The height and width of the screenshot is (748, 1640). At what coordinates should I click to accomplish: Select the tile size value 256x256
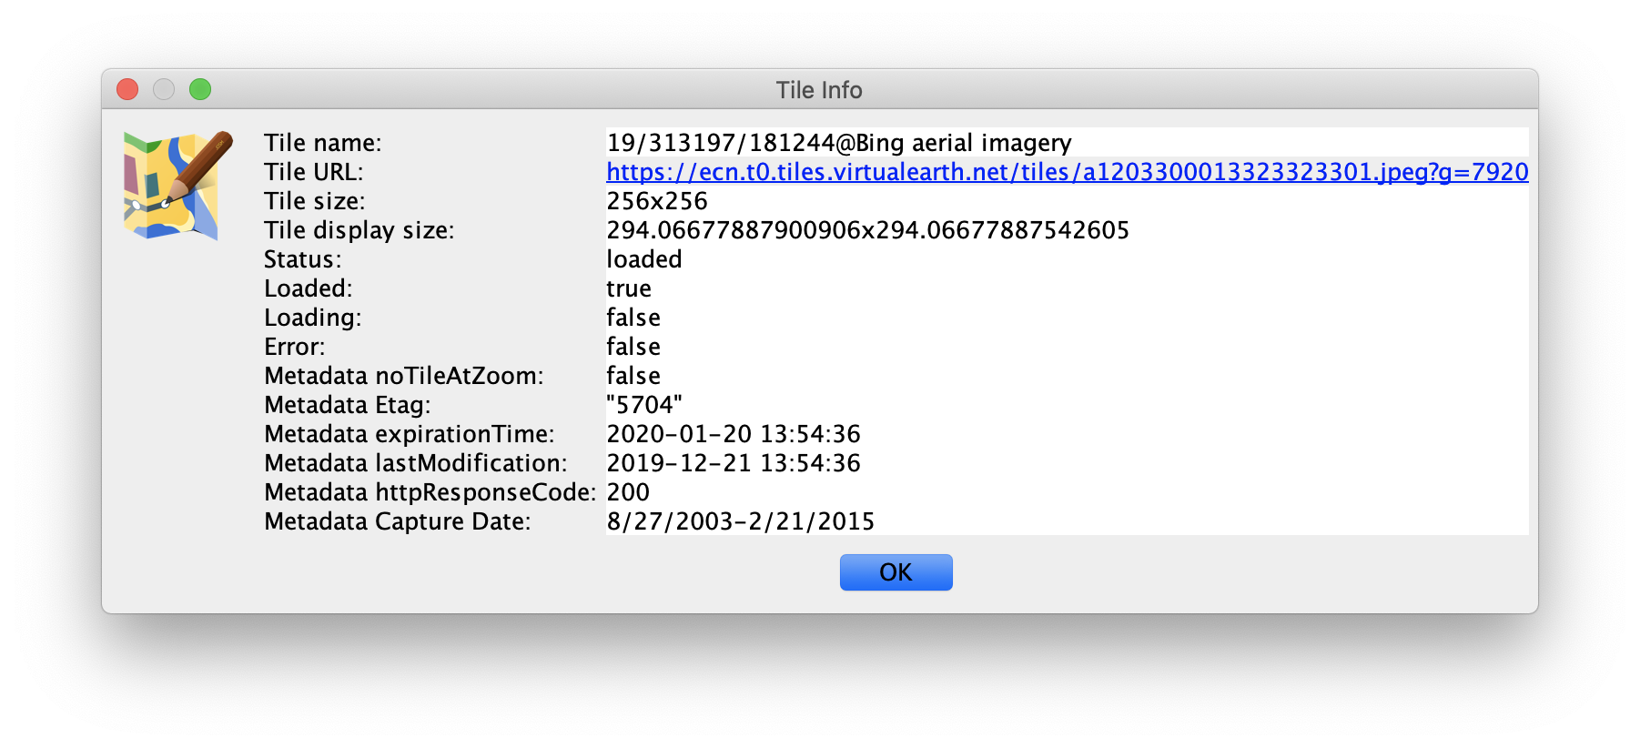coord(657,201)
